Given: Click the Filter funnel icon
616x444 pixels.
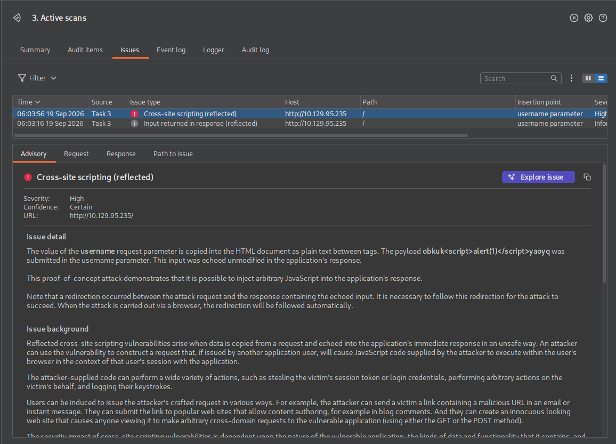Looking at the screenshot, I should pyautogui.click(x=22, y=78).
